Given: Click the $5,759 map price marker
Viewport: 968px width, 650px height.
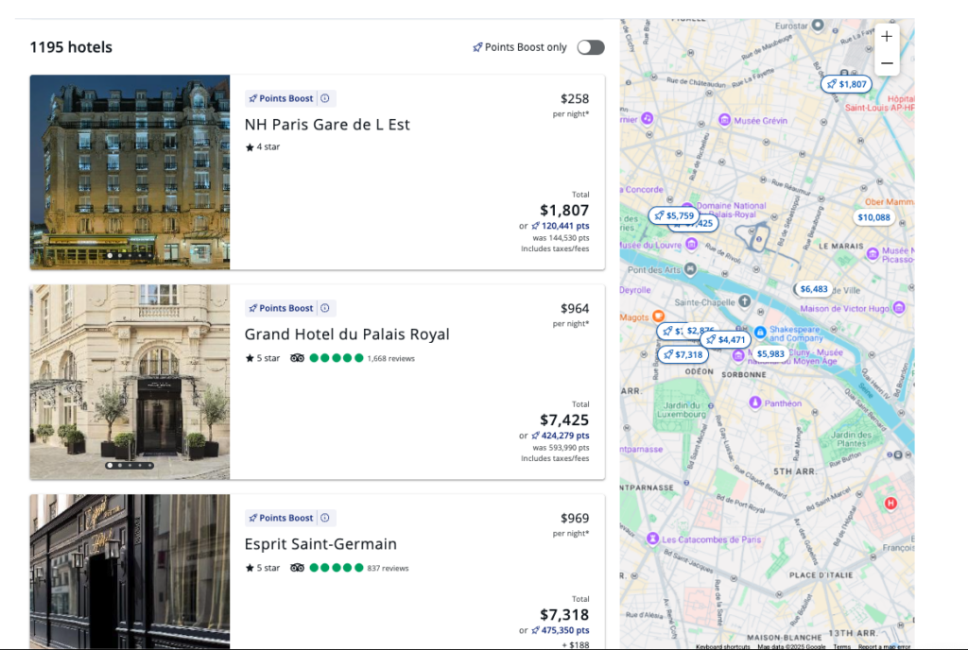Looking at the screenshot, I should click(673, 215).
